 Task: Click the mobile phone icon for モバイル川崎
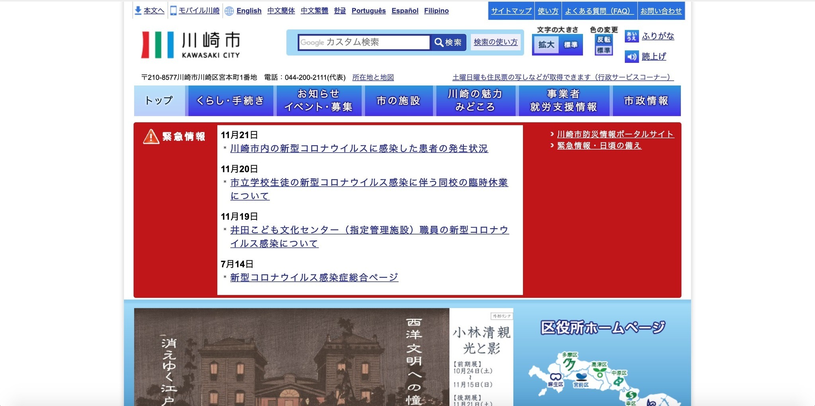[x=173, y=11]
